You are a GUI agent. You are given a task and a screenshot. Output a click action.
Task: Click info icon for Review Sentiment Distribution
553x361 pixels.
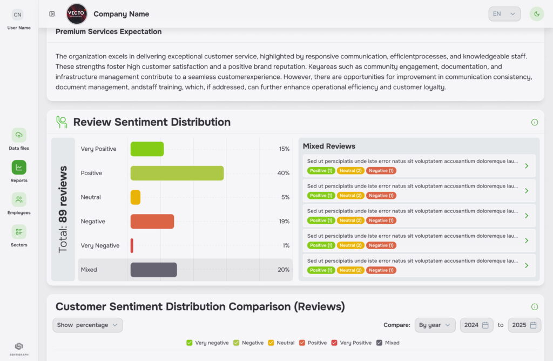(x=535, y=122)
